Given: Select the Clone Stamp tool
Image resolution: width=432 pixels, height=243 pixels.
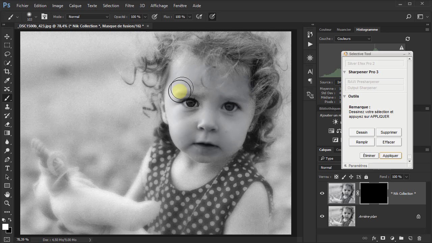Looking at the screenshot, I should 7,107.
